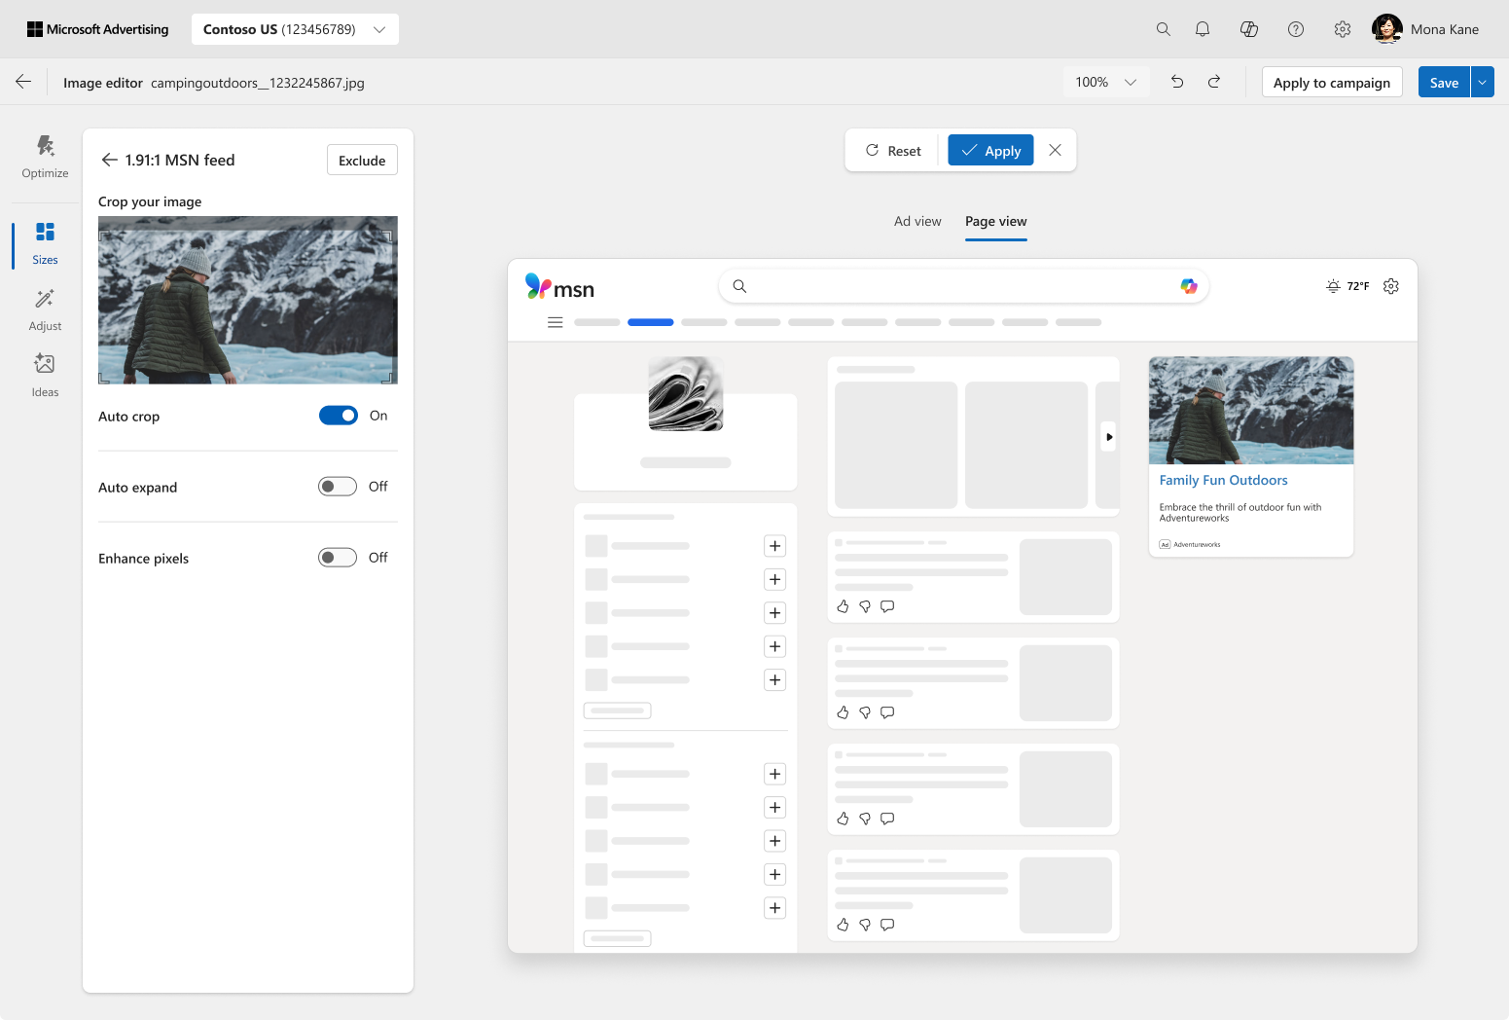Open the 100% zoom dropdown
This screenshot has width=1509, height=1020.
[1106, 82]
